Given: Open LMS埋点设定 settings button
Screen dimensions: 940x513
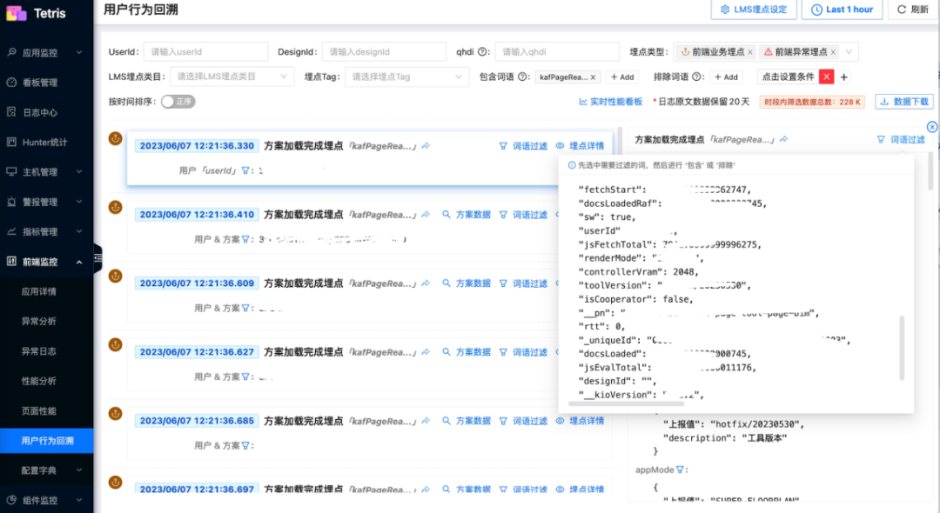Looking at the screenshot, I should tap(754, 10).
